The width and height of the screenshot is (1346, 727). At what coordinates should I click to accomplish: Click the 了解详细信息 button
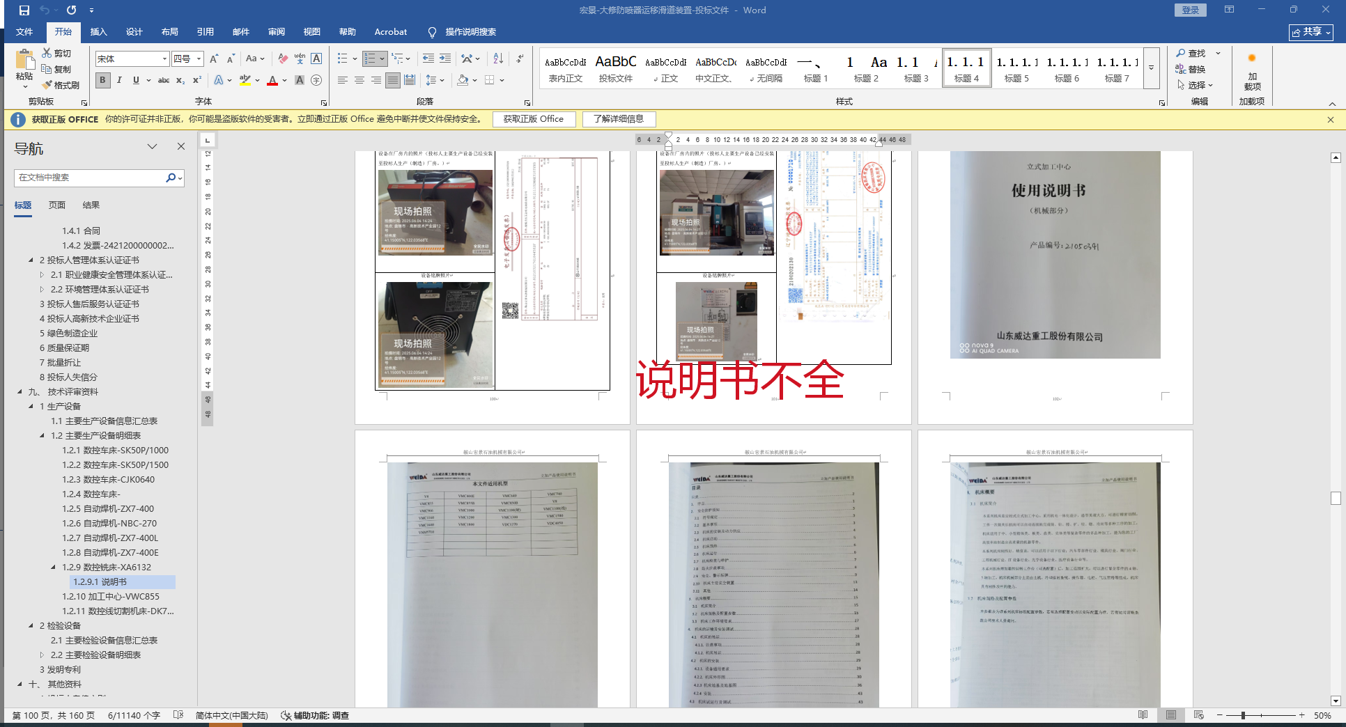pos(619,119)
